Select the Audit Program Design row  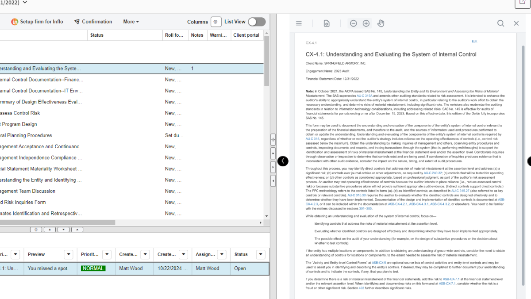[x=19, y=124]
